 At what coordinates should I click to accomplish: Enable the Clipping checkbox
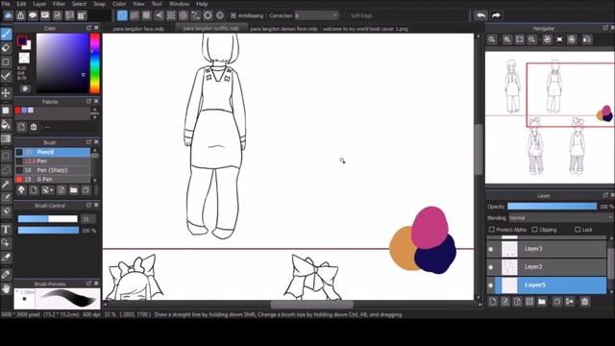point(534,230)
